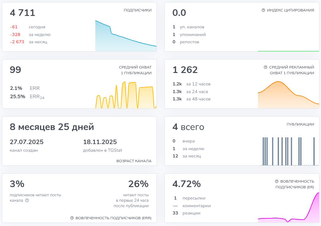Click question icon after 'подписчиков читают посты канала'

(x=27, y=200)
